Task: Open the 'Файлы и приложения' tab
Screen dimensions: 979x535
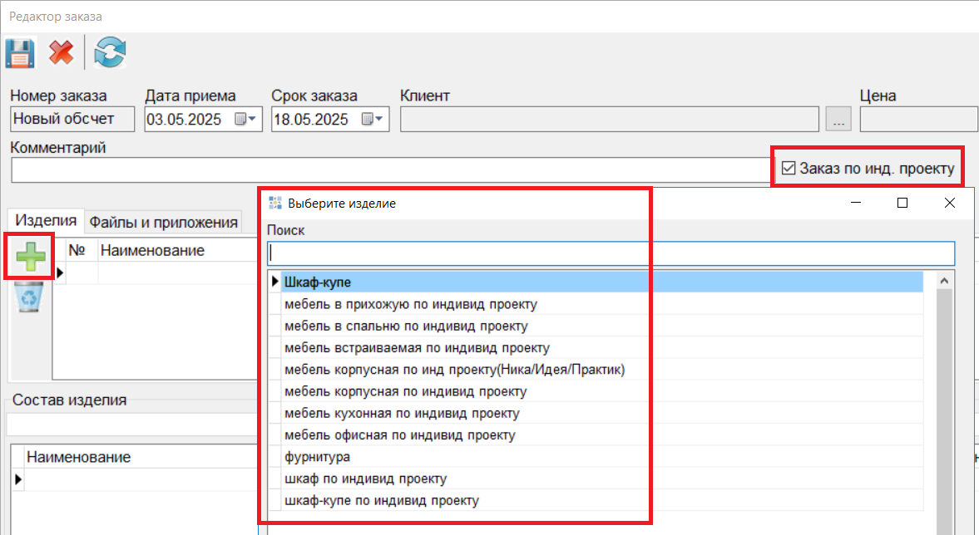Action: click(164, 222)
